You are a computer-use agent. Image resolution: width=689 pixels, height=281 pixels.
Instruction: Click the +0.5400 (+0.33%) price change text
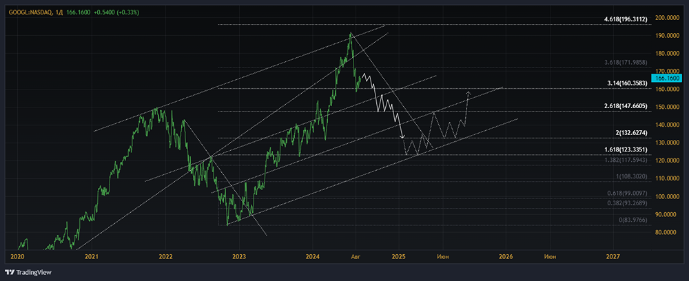point(116,12)
